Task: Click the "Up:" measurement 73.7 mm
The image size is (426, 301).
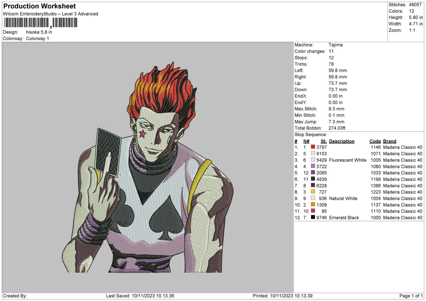Action: [x=338, y=83]
